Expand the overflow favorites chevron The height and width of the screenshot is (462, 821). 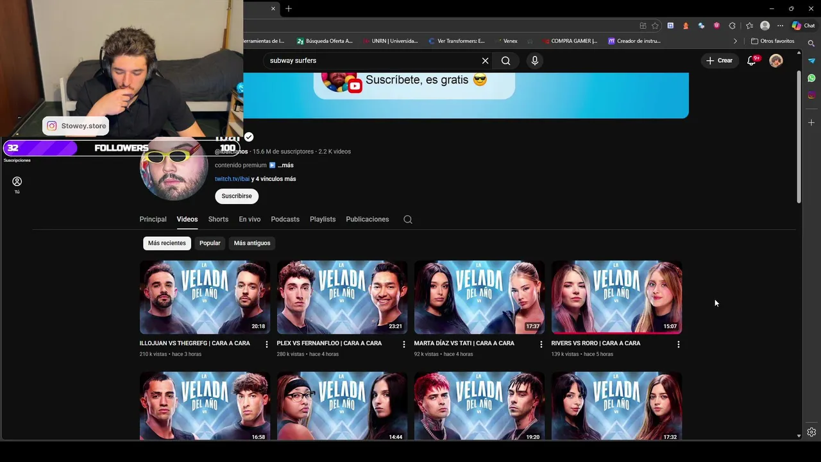point(735,41)
